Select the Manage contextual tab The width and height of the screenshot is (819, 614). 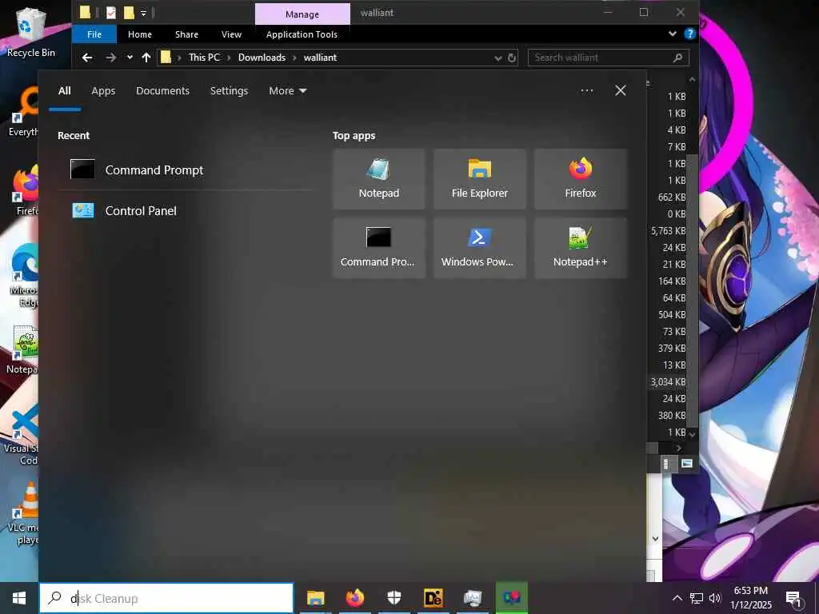(x=302, y=14)
